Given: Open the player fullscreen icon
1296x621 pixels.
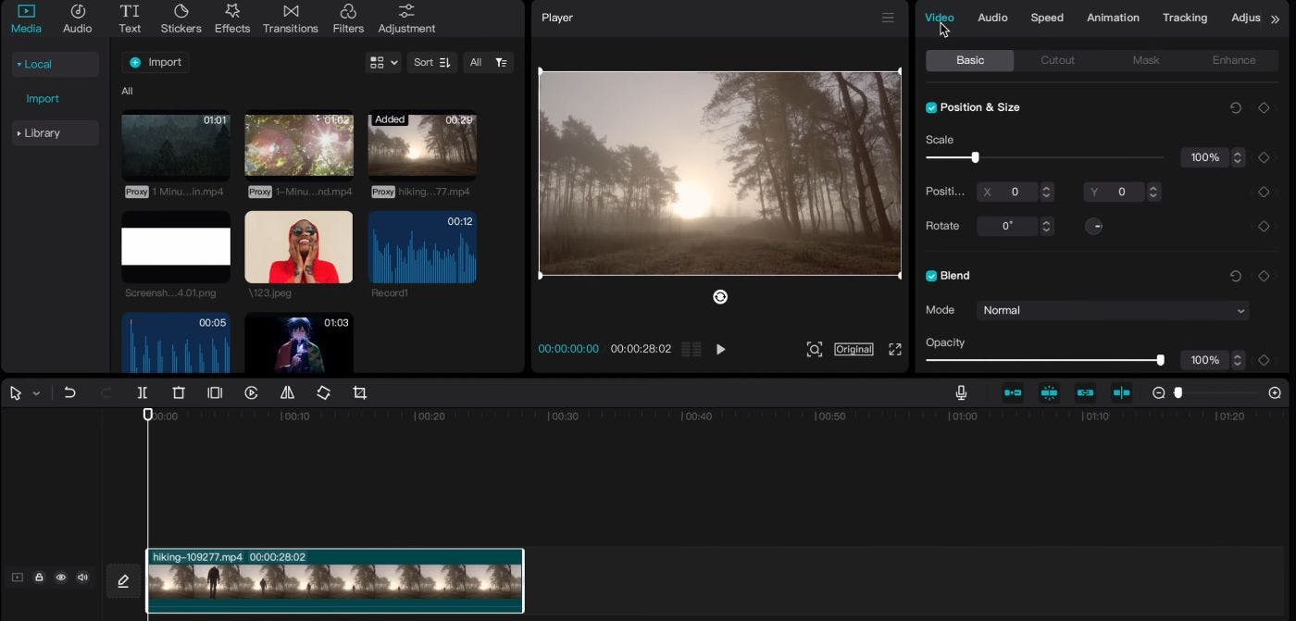Looking at the screenshot, I should tap(895, 349).
